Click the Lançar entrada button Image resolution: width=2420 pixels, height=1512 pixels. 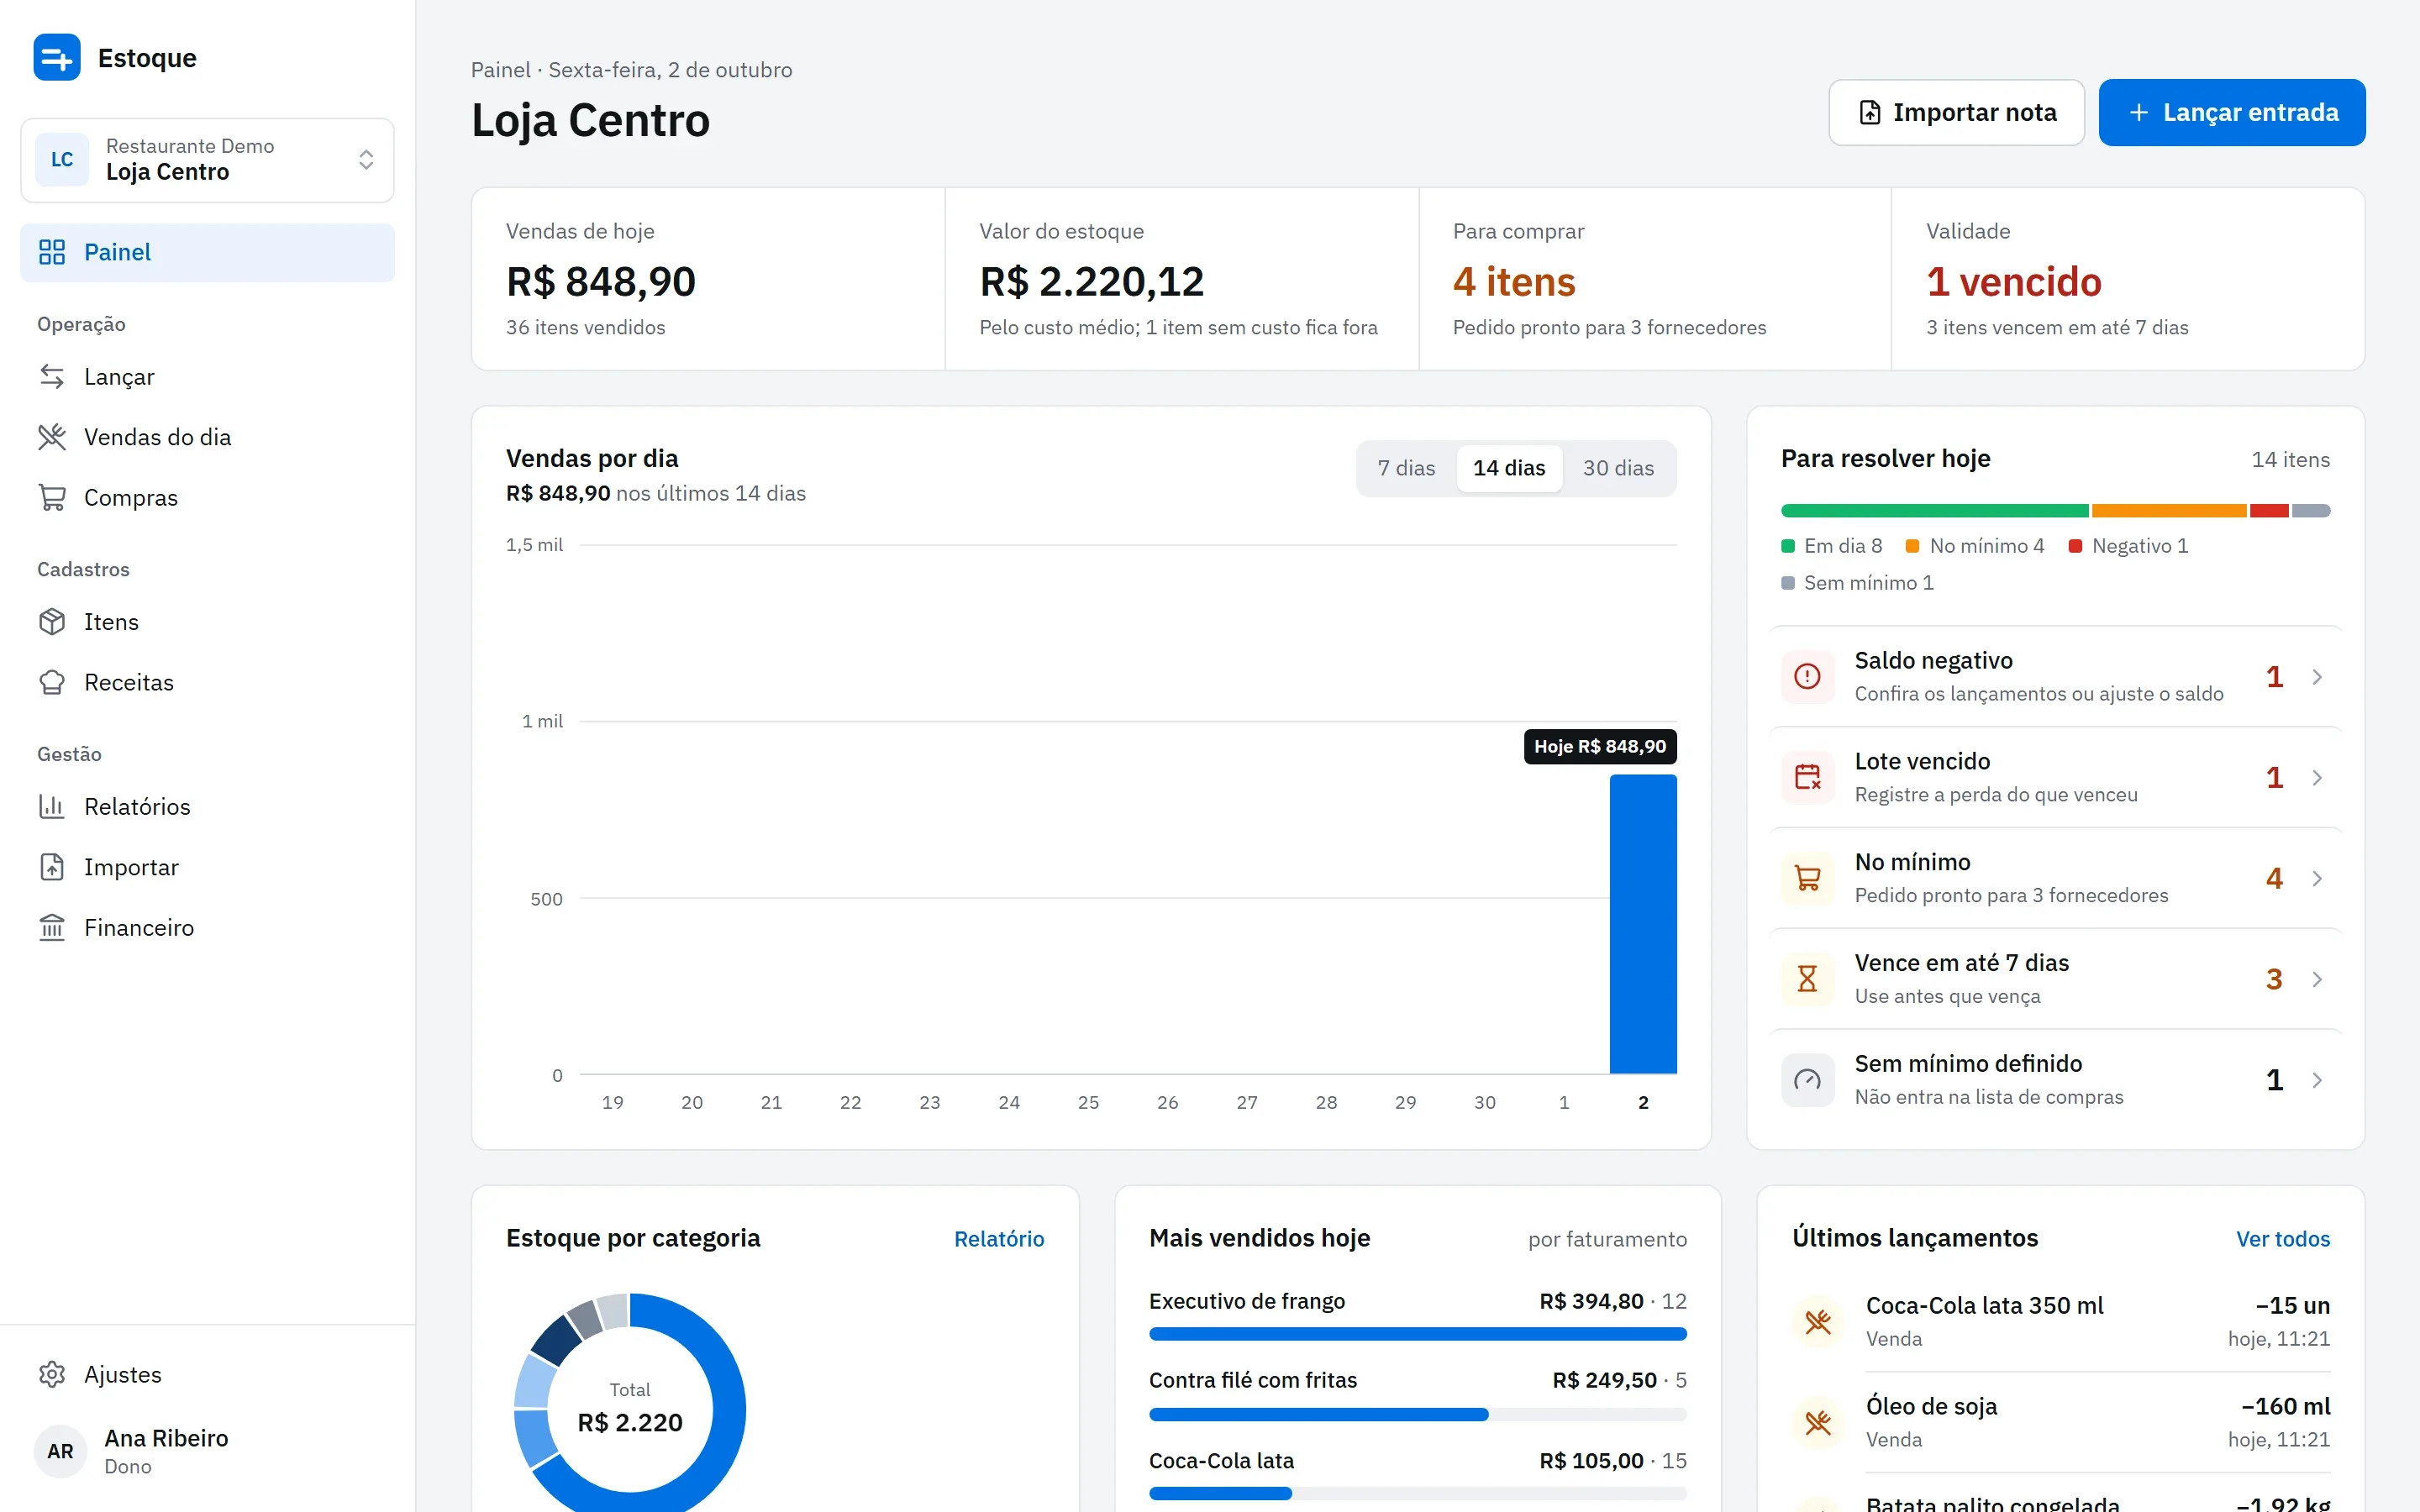[2232, 112]
